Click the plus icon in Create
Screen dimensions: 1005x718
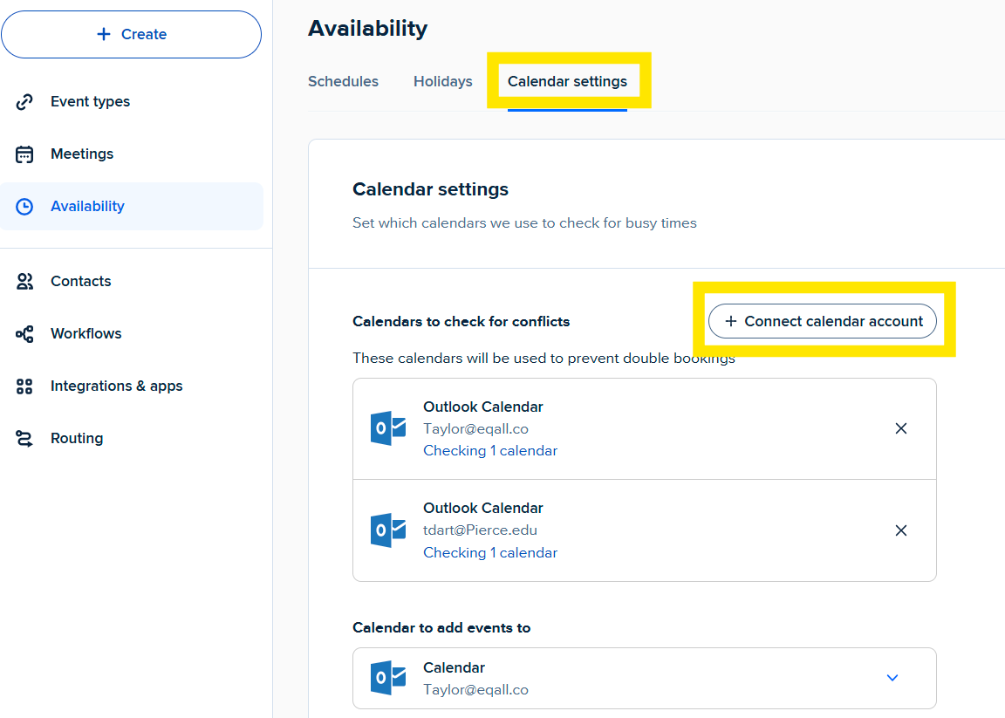click(x=104, y=34)
